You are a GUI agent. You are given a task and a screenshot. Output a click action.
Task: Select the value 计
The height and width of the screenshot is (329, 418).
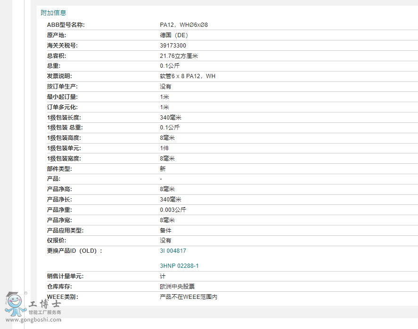[163, 276]
